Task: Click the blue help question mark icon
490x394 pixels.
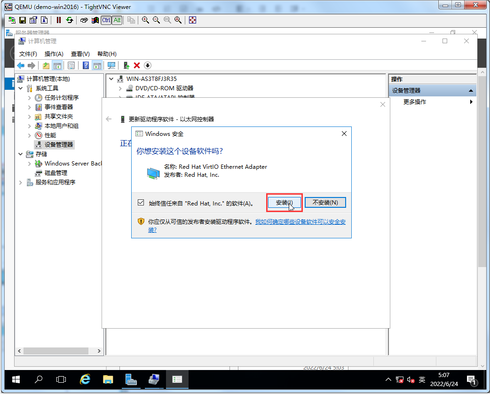Action: tap(86, 65)
